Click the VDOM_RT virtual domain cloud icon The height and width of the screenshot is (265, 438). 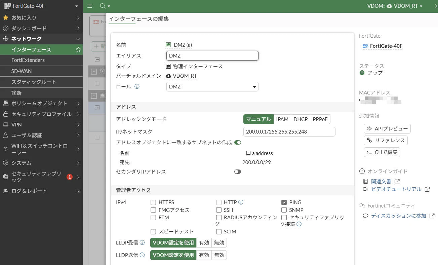(169, 76)
